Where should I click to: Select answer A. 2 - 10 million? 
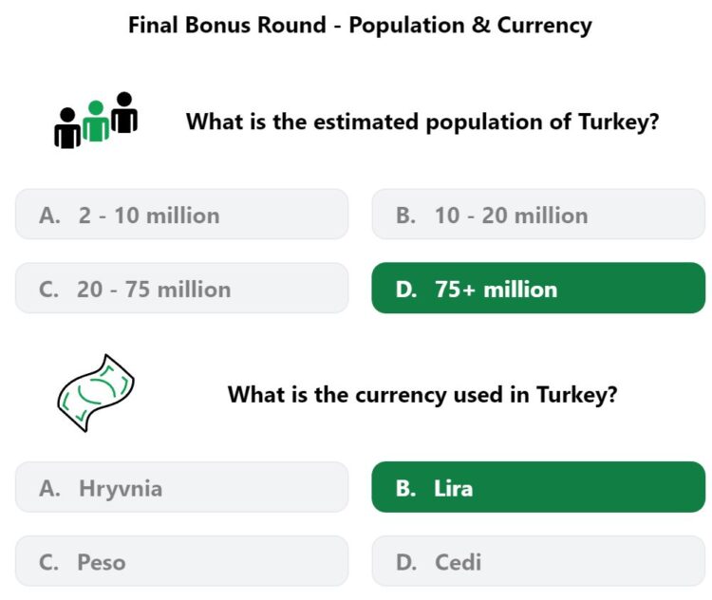coord(181,215)
